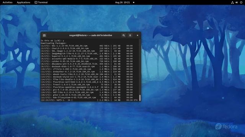This screenshot has height=137, width=245.
Task: Click the 'ETA' text in last line
Action: click(136, 100)
